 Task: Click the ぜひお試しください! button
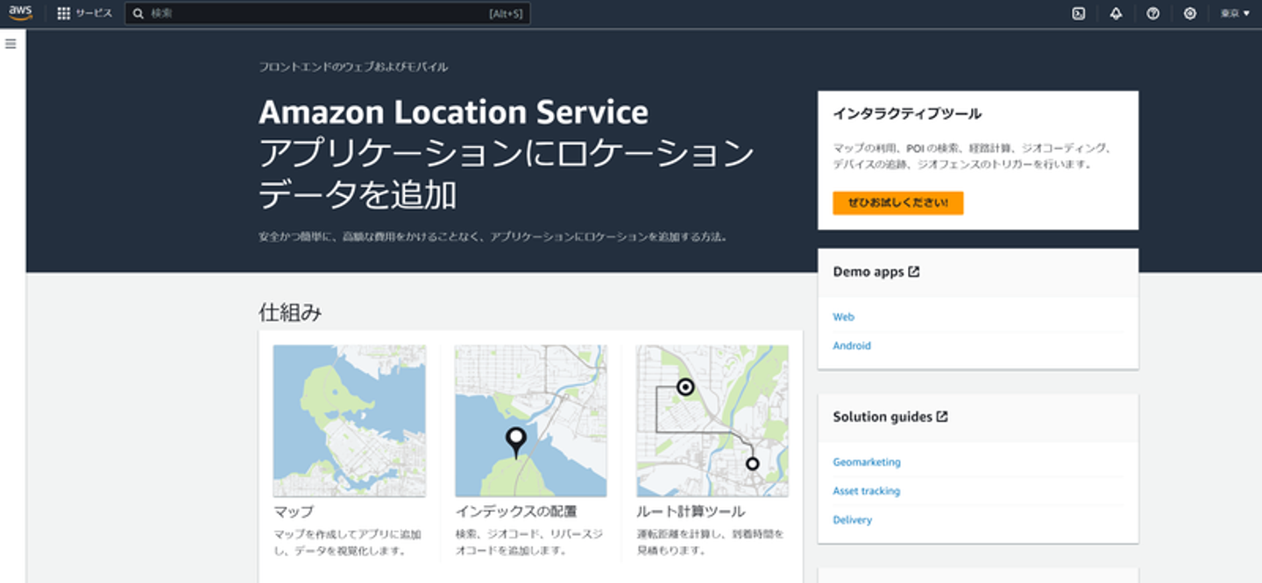897,203
